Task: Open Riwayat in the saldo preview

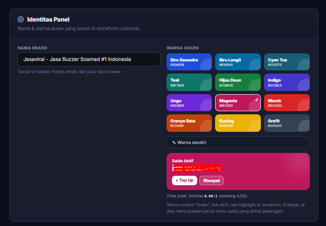Action: 211,181
